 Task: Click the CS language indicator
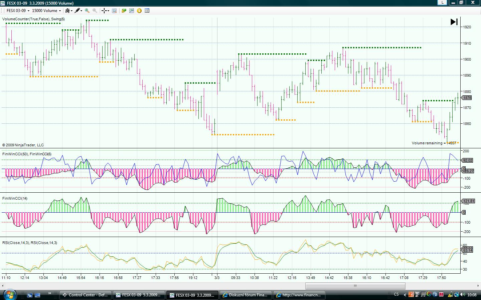pos(396,294)
